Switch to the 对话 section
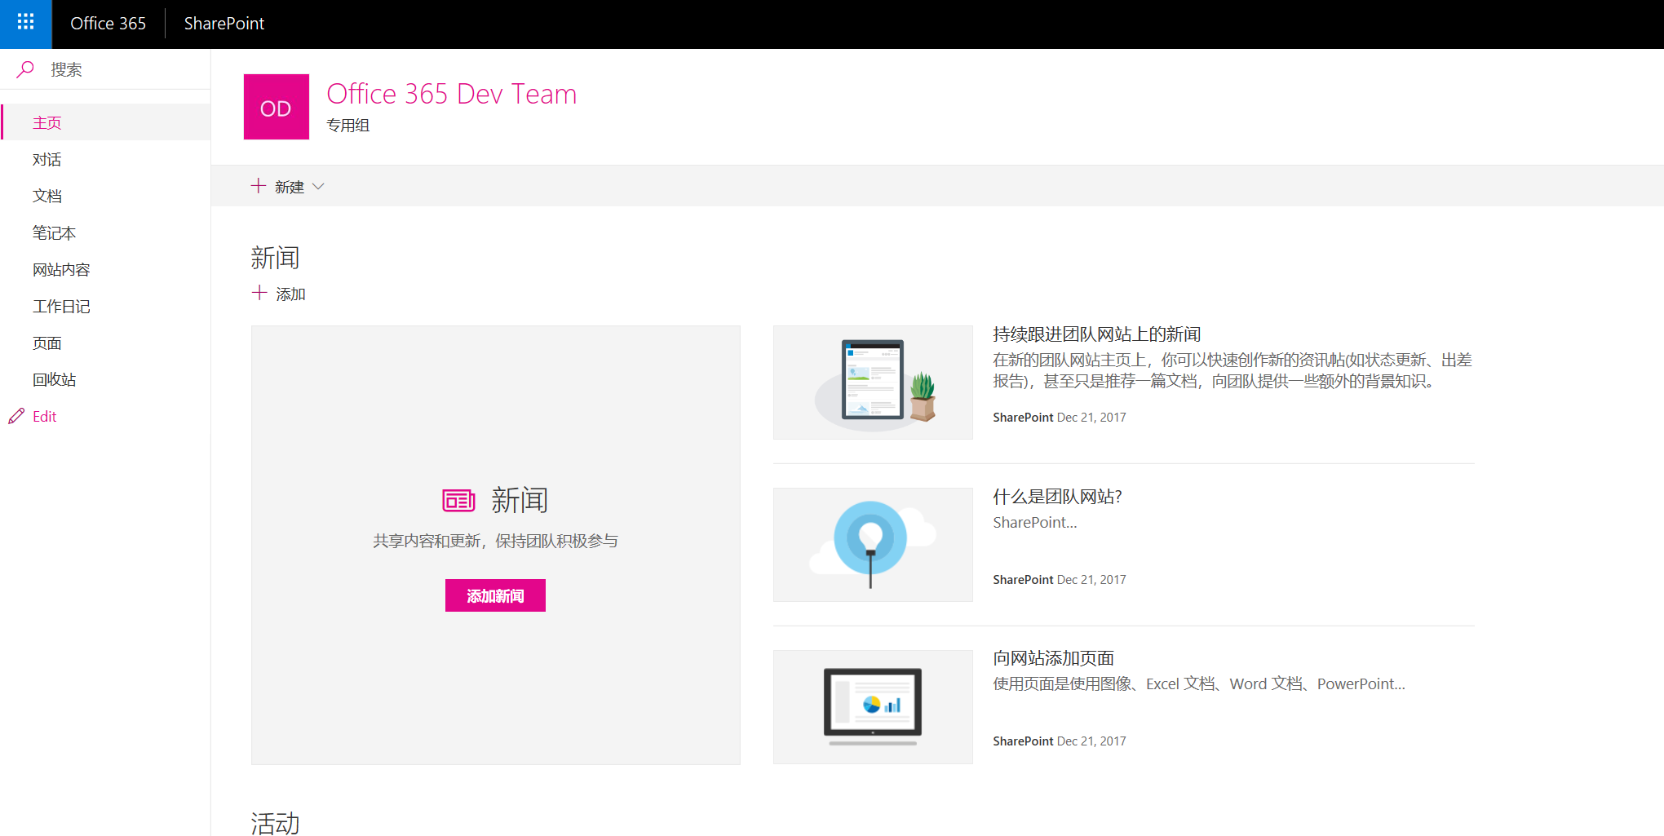 pyautogui.click(x=46, y=158)
